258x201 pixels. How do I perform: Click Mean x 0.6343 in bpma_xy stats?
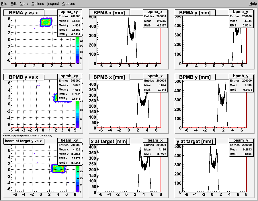click(x=70, y=21)
